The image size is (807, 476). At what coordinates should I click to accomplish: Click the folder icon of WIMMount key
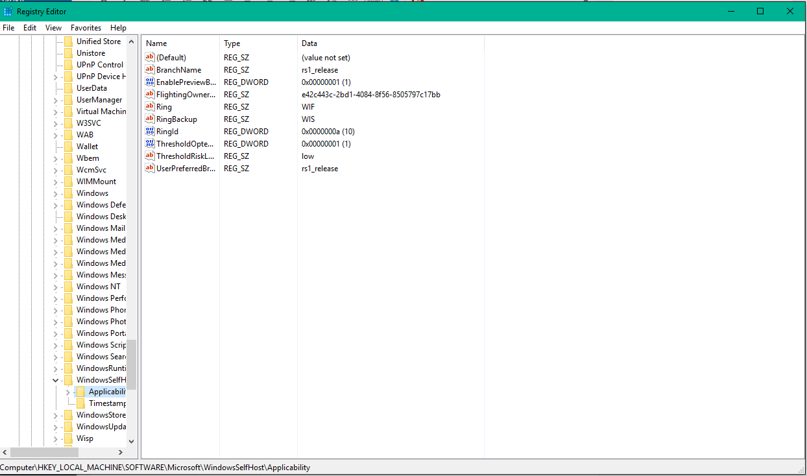coord(68,182)
